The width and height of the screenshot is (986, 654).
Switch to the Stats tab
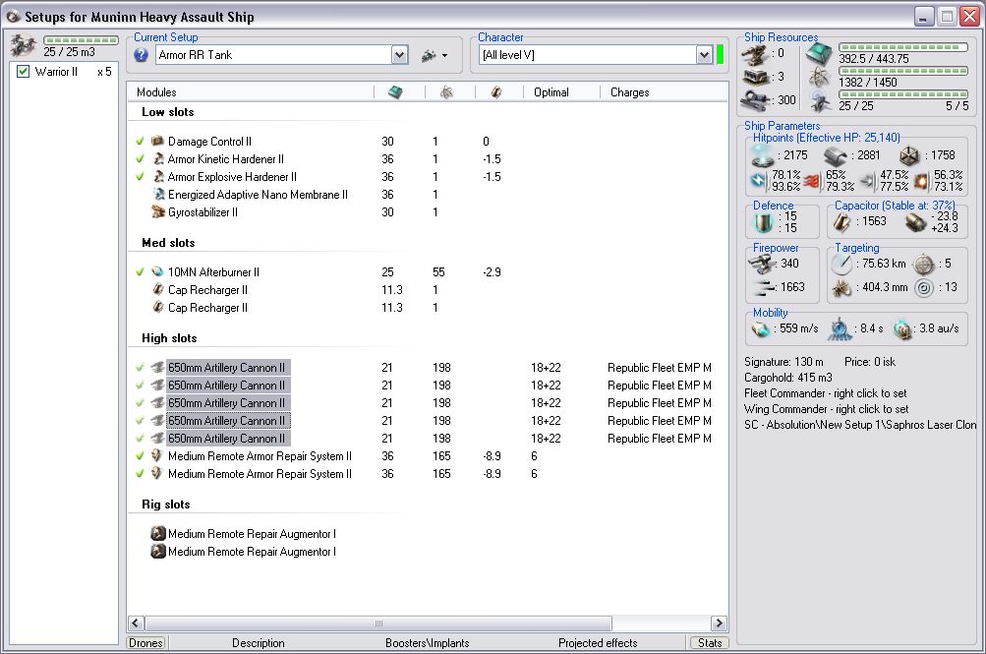(710, 642)
